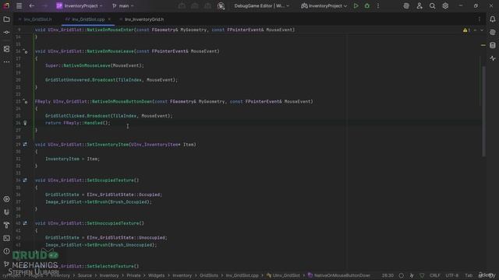This screenshot has height=280, width=499.
Task: Open Code With Me user icon
Action: click(x=419, y=5)
